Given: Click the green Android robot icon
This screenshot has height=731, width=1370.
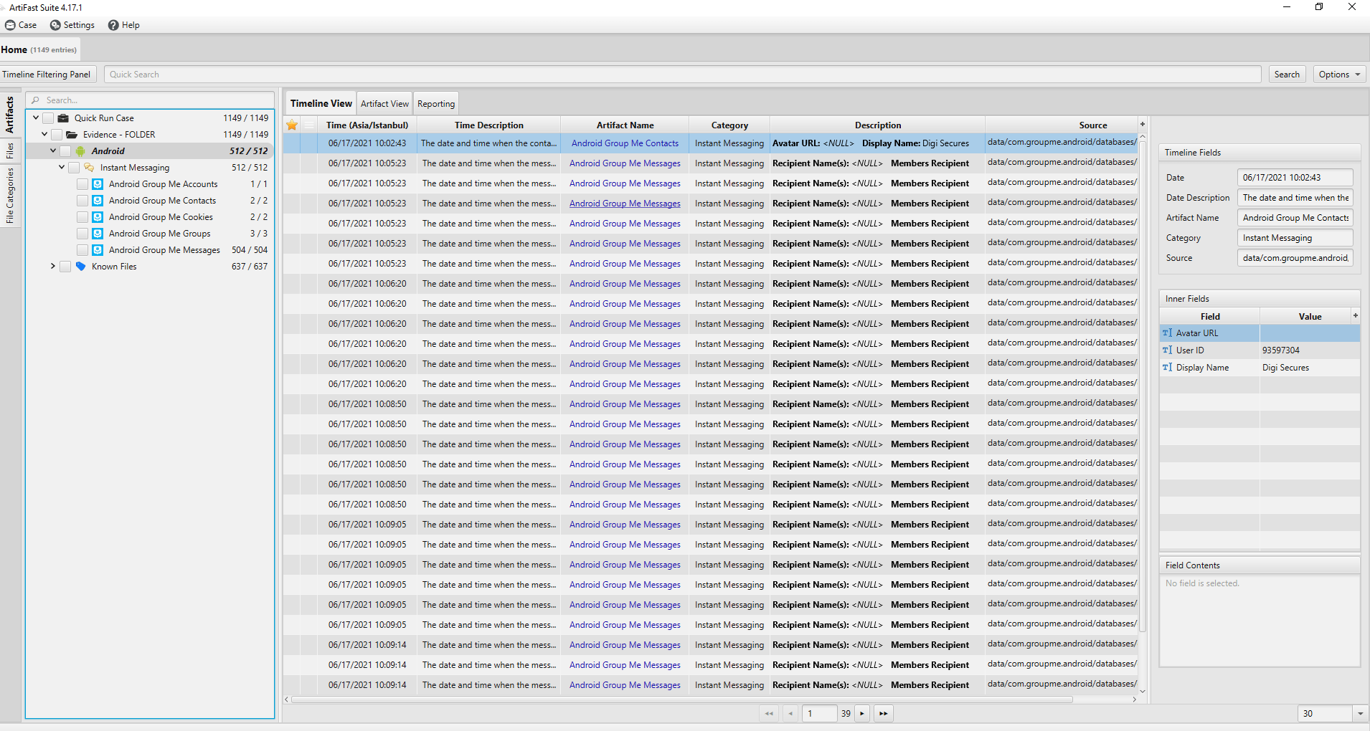Looking at the screenshot, I should [80, 151].
